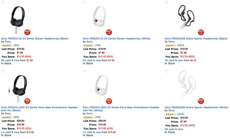
Task: Open the 252 reviews link for white MDRAS200
Action: (181, 114)
